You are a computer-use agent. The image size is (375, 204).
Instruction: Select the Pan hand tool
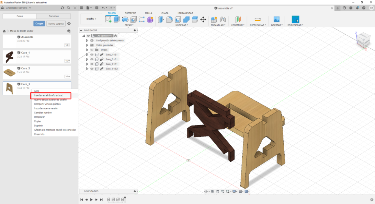[218, 191]
